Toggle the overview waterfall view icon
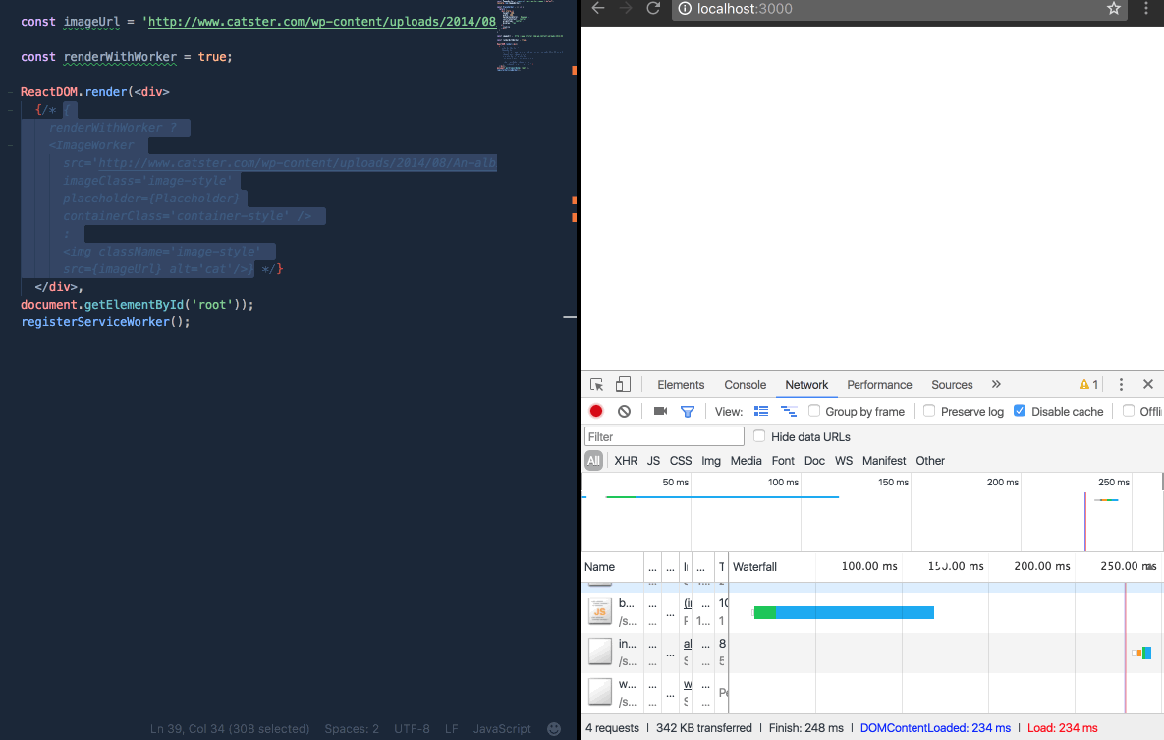The width and height of the screenshot is (1164, 740). (789, 411)
